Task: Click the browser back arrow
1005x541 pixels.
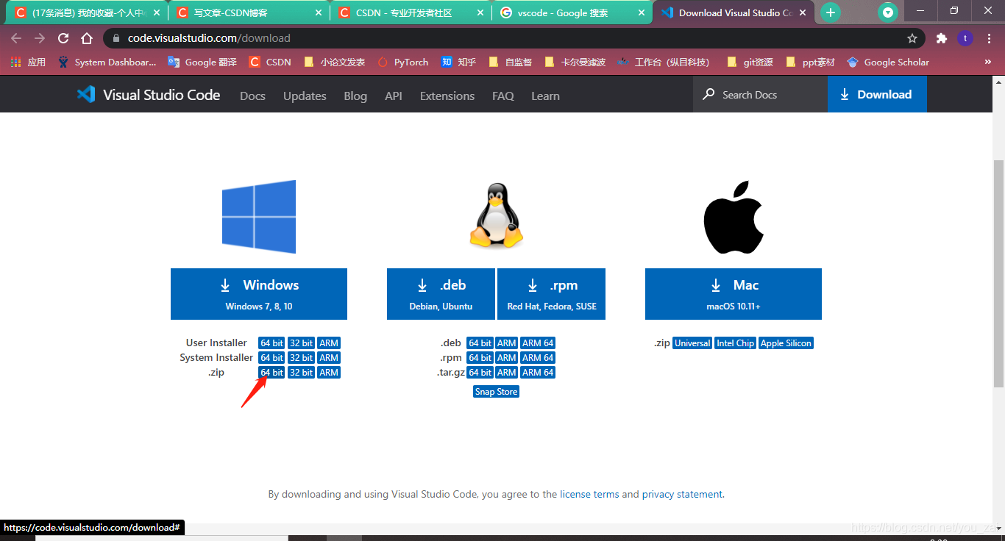Action: [x=16, y=38]
